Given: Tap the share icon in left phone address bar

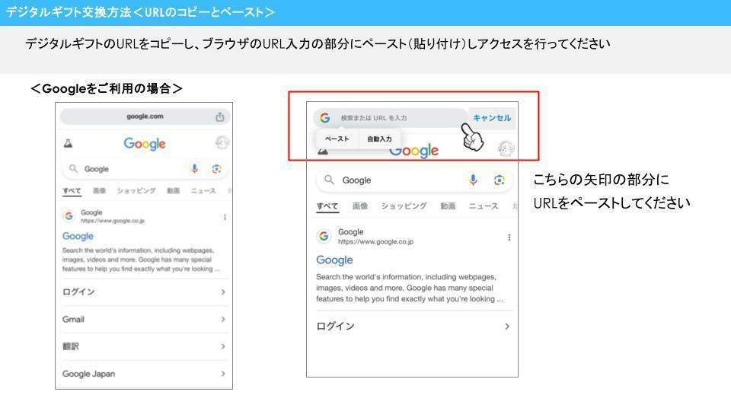Looking at the screenshot, I should [x=219, y=117].
